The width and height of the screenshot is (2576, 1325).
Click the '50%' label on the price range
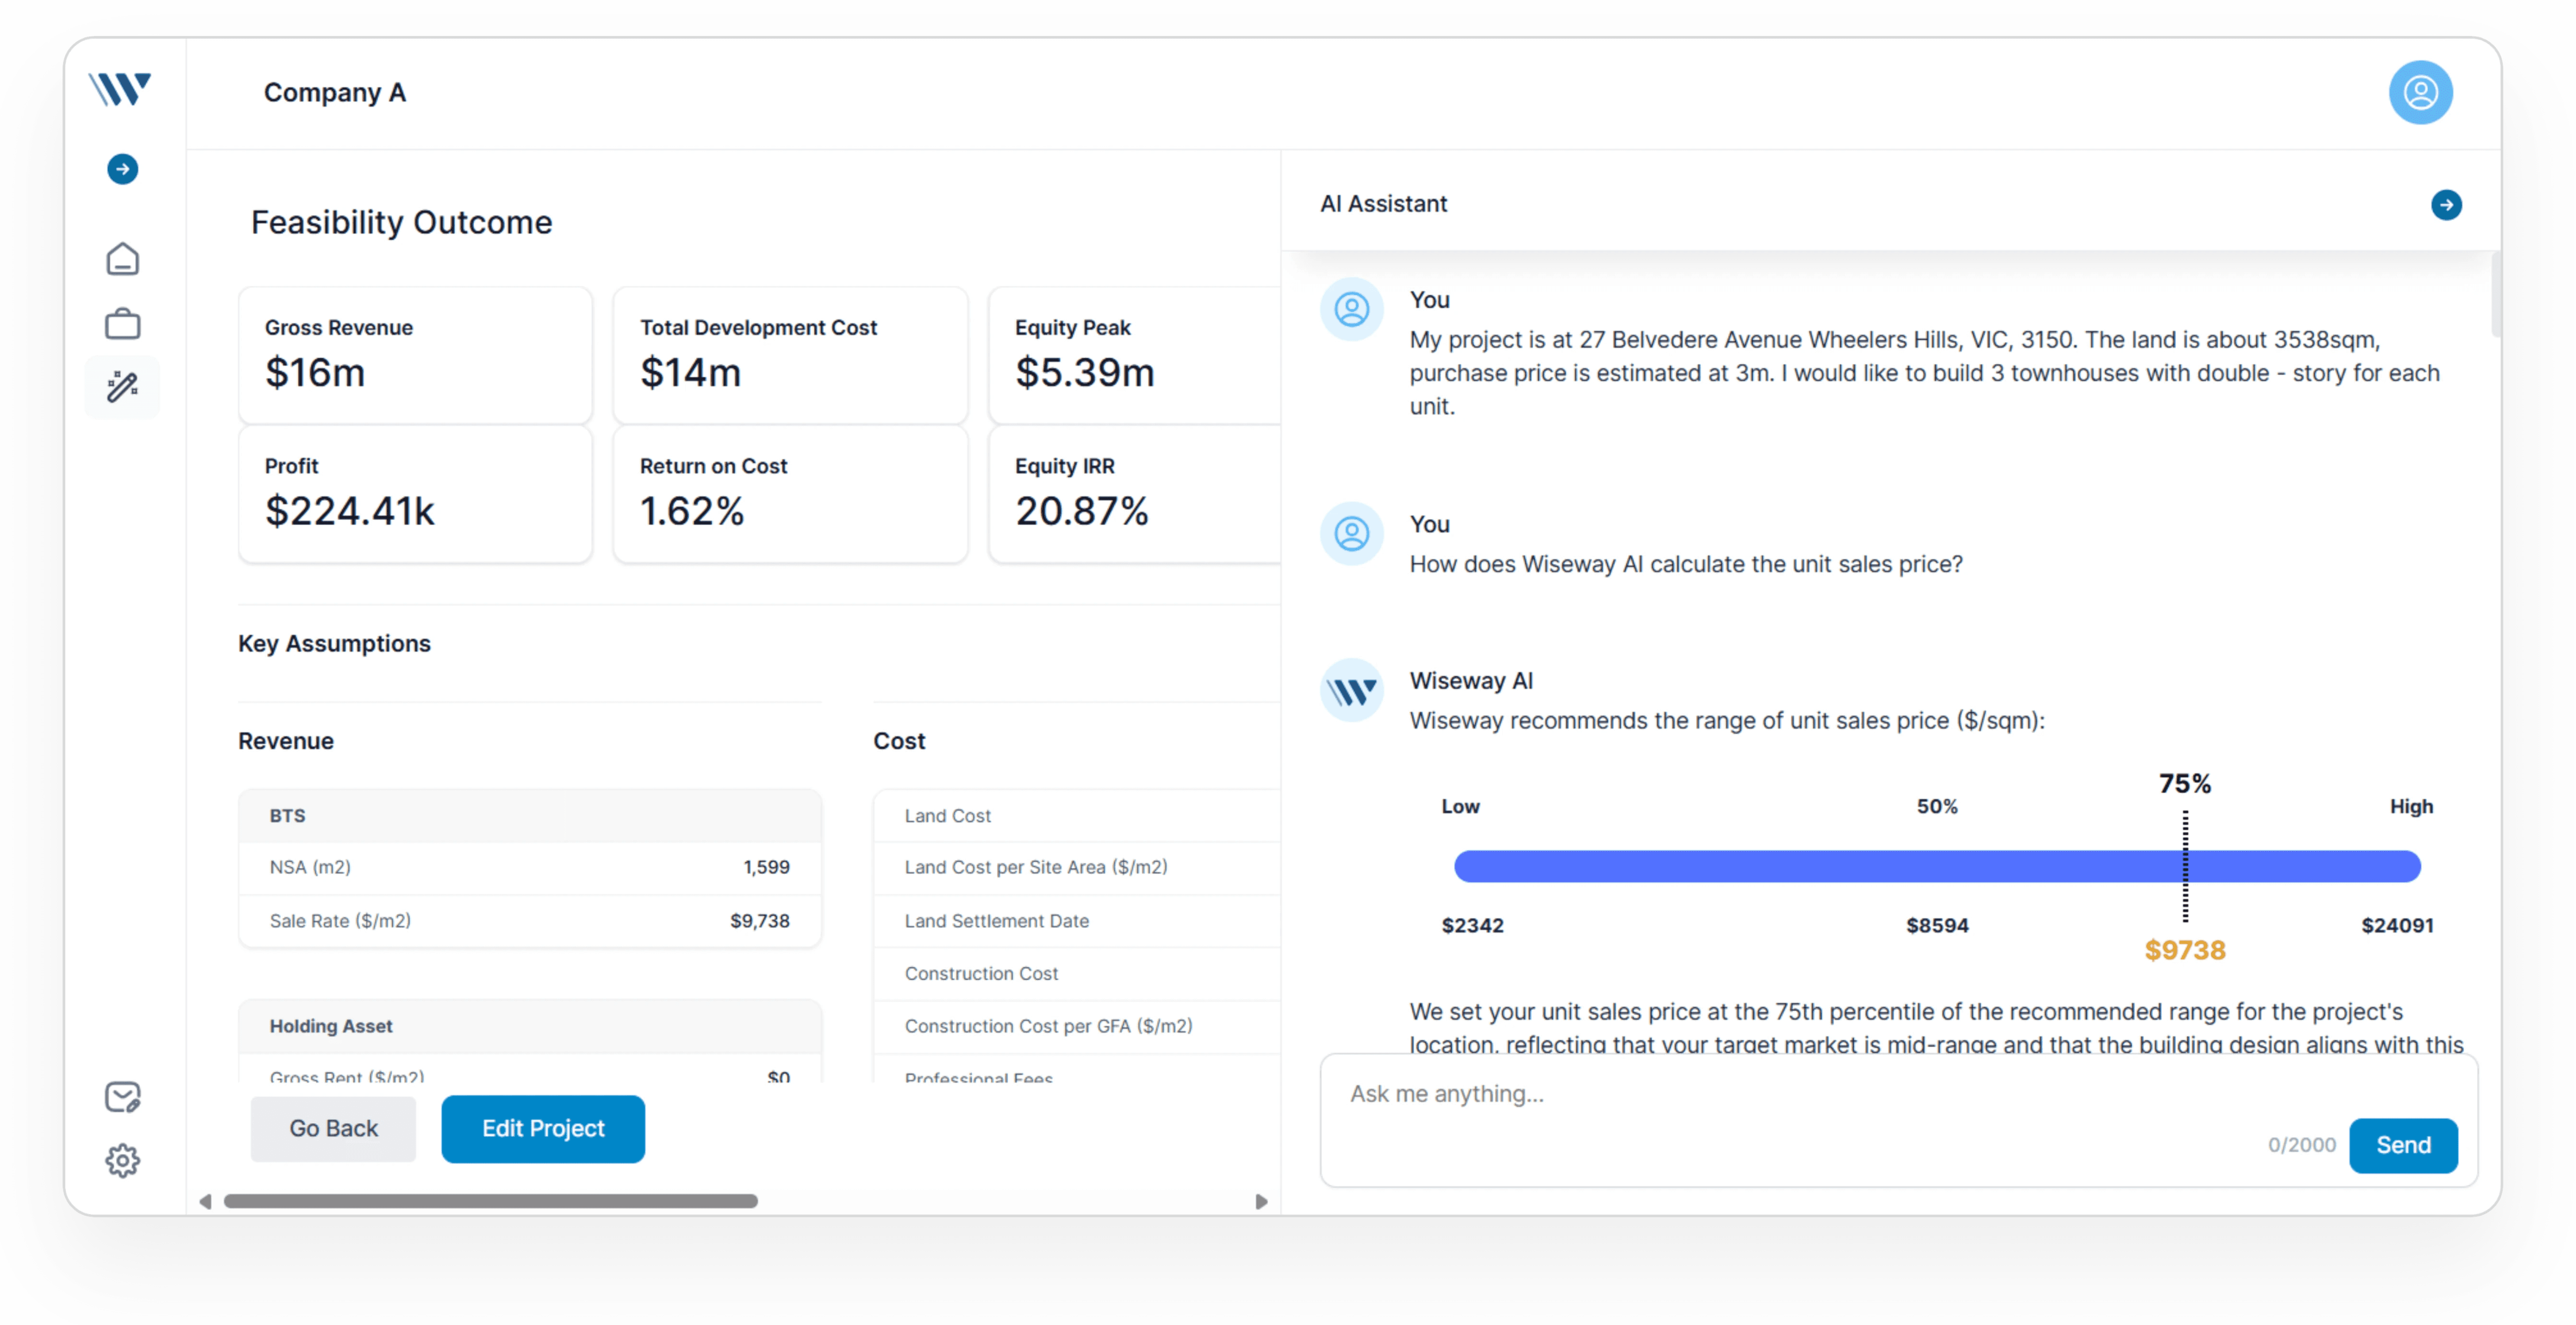[x=1937, y=806]
